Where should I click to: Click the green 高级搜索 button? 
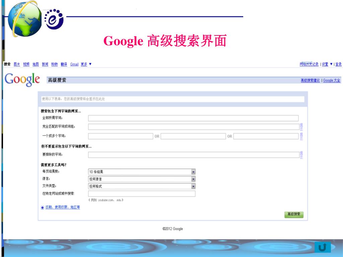pyautogui.click(x=294, y=215)
